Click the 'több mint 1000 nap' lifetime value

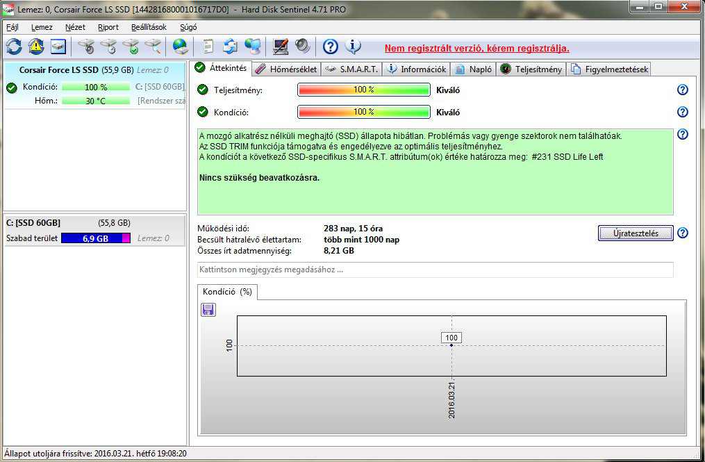click(361, 240)
